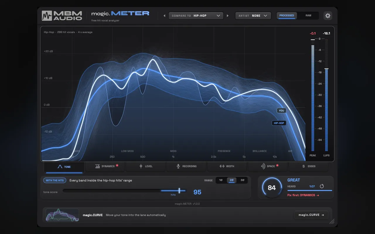Click the PEAK level meter
The image size is (375, 234).
[313, 95]
